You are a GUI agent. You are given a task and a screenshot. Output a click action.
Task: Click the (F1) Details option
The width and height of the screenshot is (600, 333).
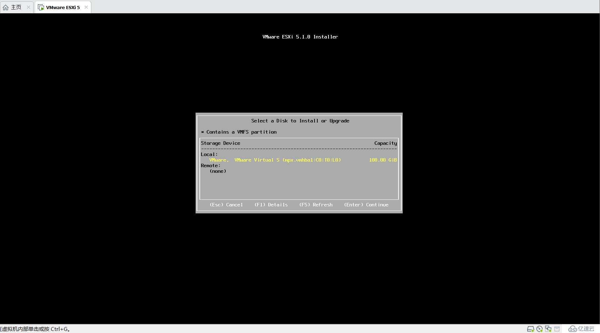pos(271,205)
